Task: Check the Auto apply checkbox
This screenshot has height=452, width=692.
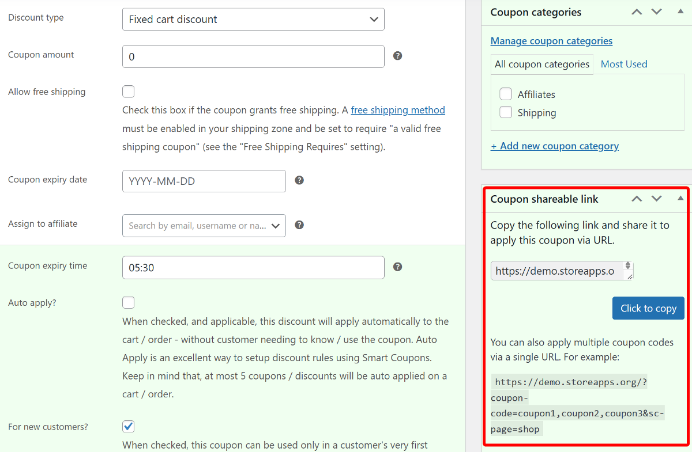Action: [x=129, y=302]
